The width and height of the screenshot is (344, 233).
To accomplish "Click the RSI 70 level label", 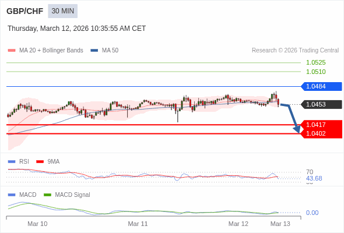I will 310,172.
